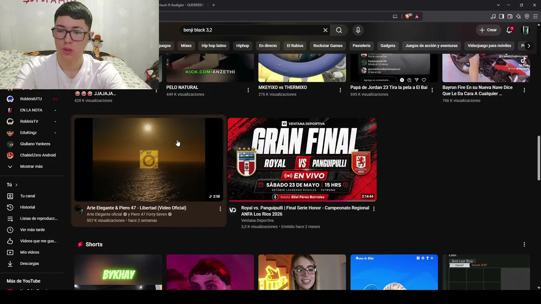Click the Brave Rewards triangle icon

pos(417,16)
